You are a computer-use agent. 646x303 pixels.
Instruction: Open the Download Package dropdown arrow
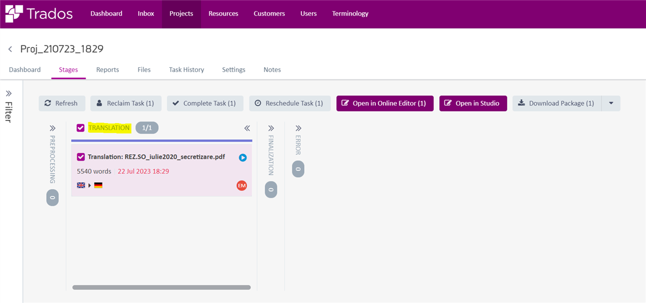(x=611, y=103)
